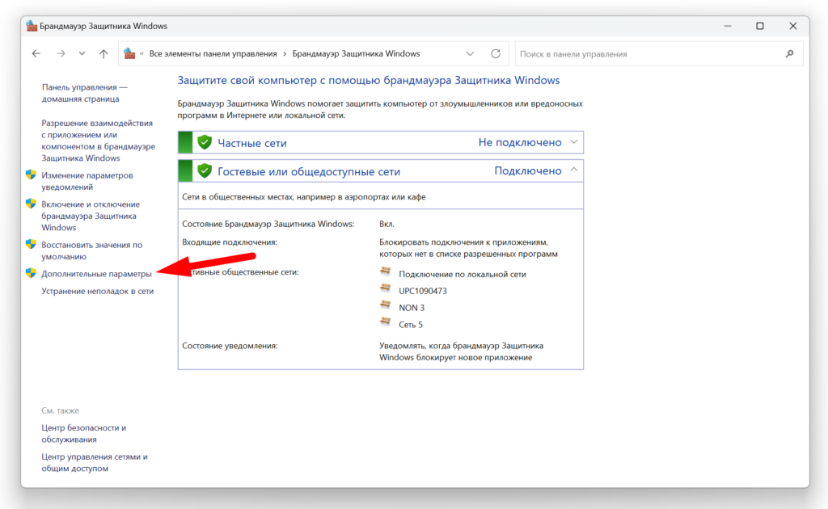Click breadcrumb separator arrow after Все элементы

[285, 54]
